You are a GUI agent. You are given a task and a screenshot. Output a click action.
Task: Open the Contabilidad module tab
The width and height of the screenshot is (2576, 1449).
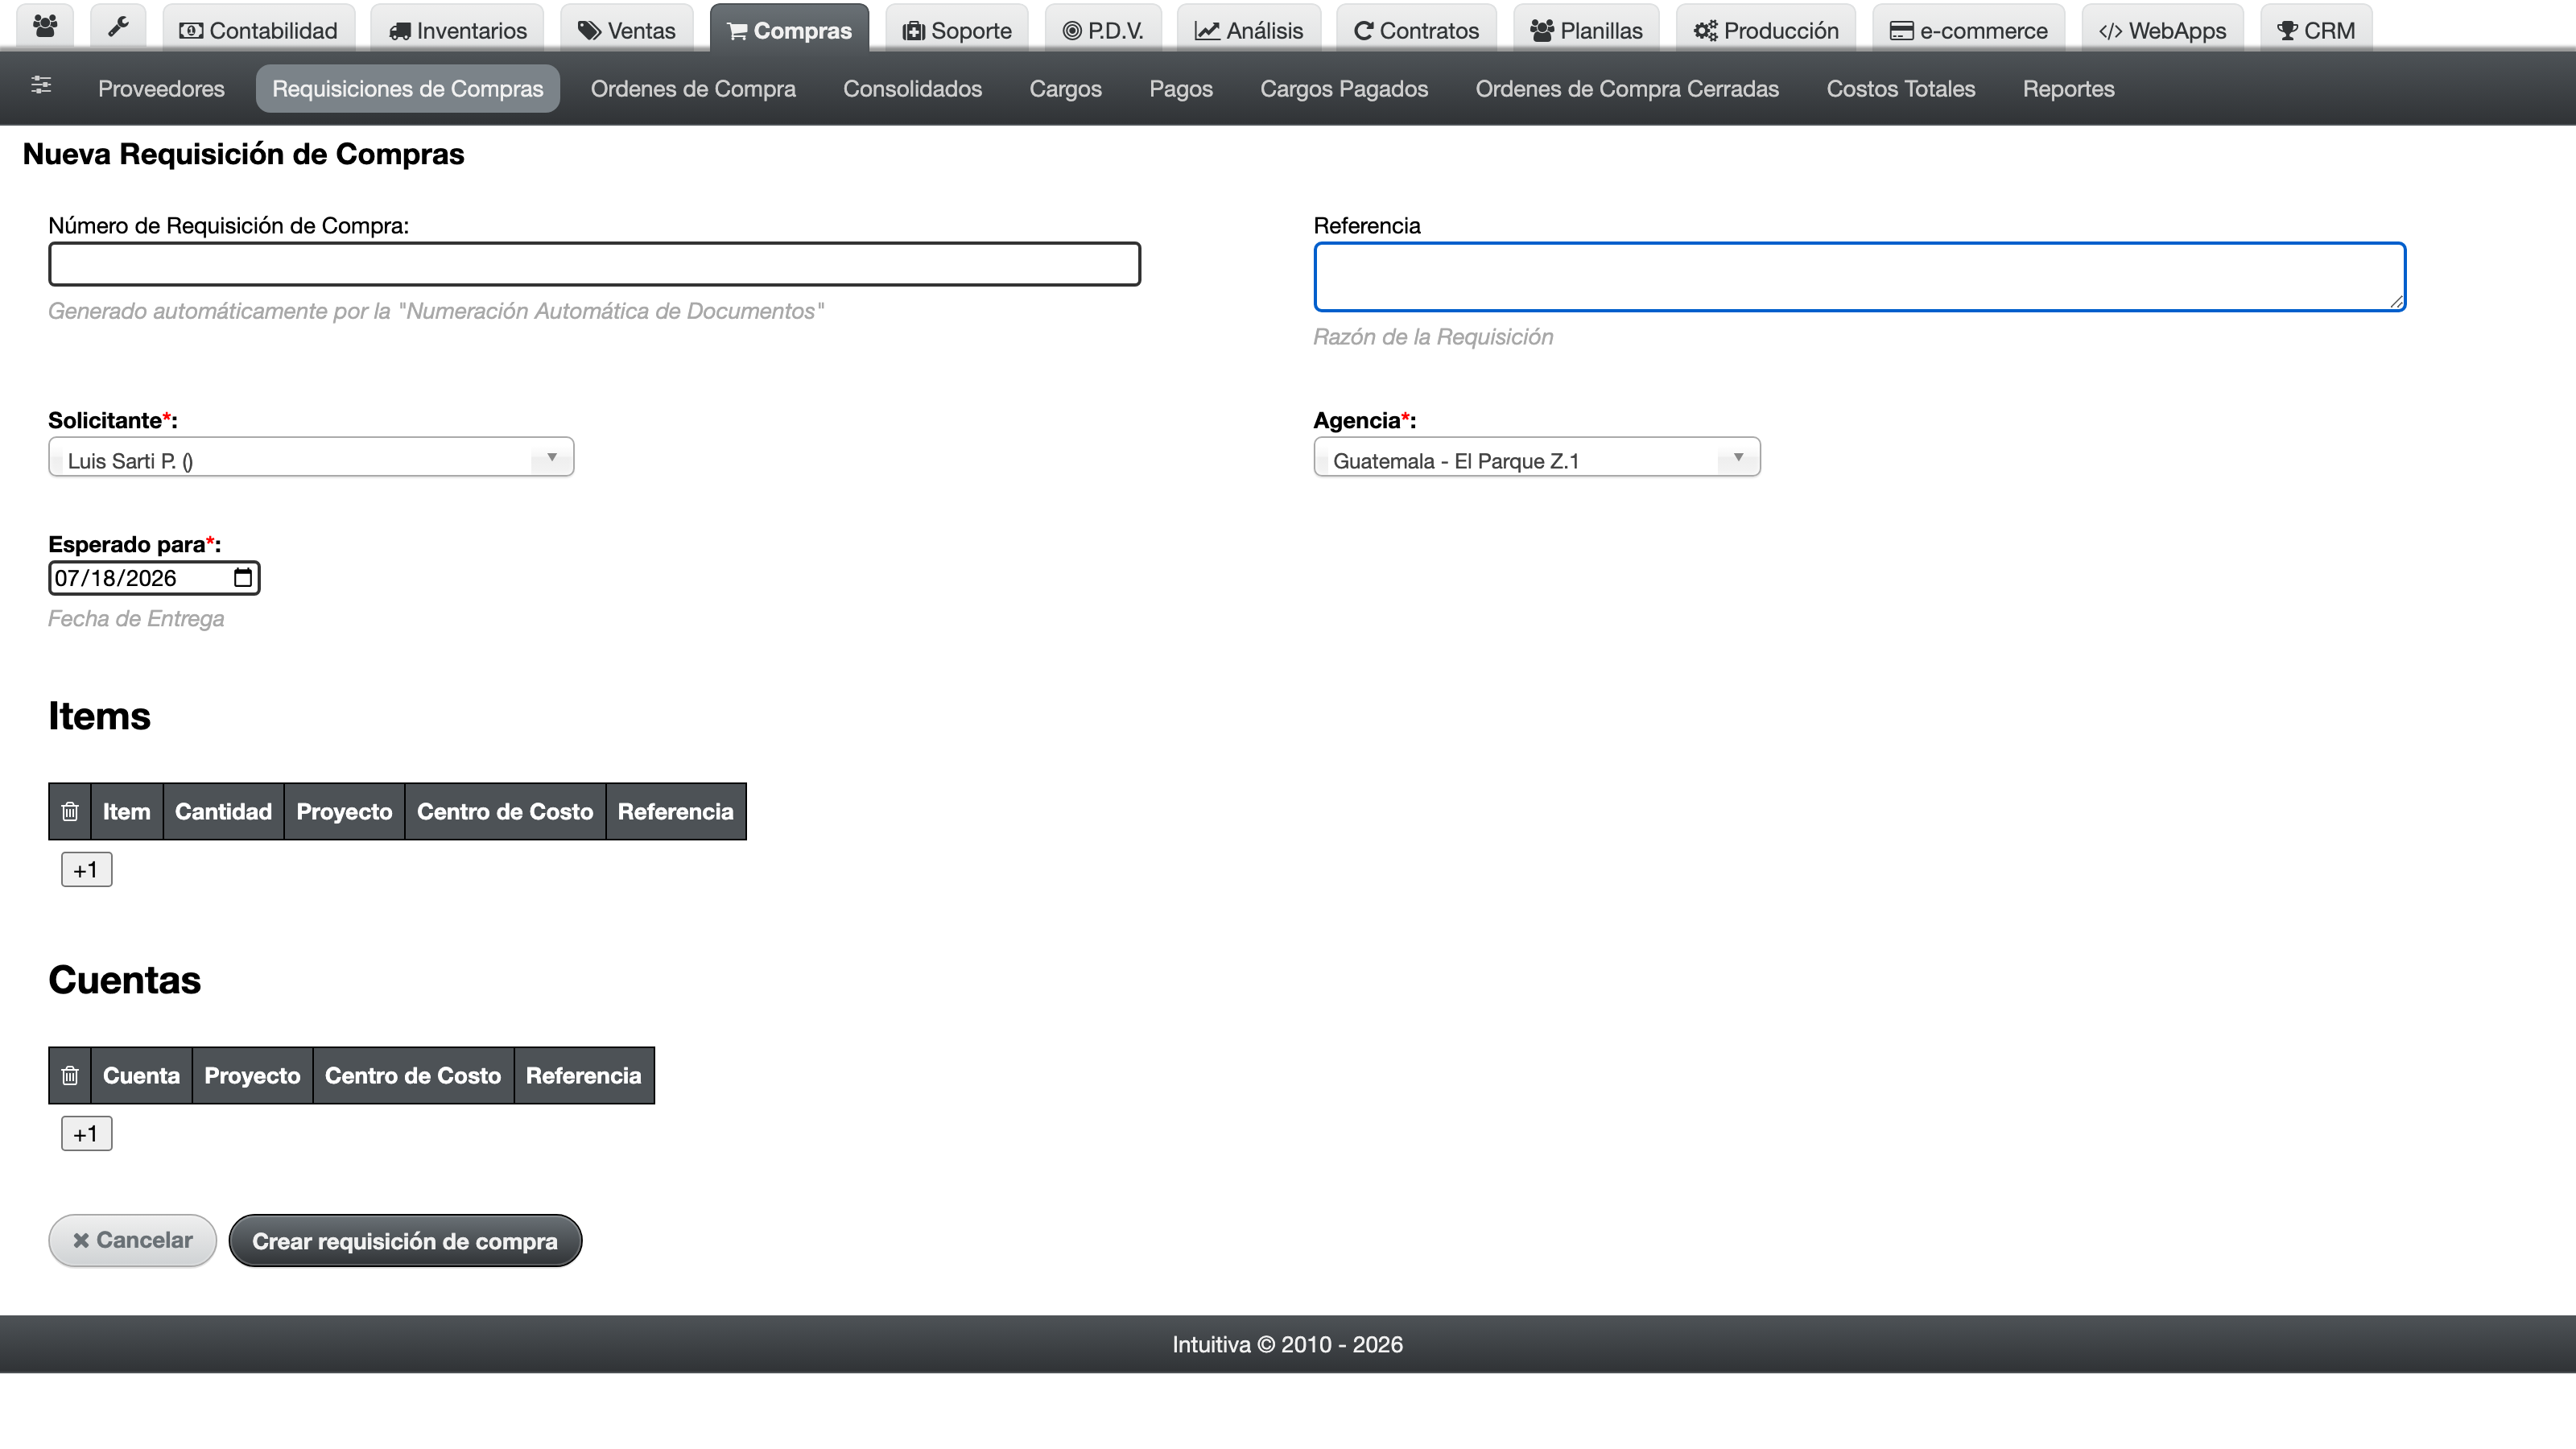pos(258,30)
